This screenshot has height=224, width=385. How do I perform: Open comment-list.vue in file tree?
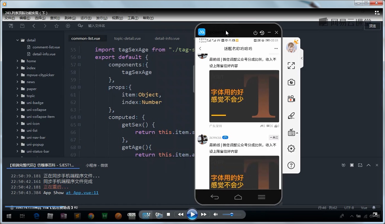[46, 47]
